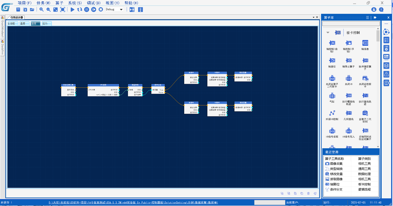Click the downward step icon in toolbar
Image resolution: width=393 pixels, height=206 pixels.
(x=141, y=10)
